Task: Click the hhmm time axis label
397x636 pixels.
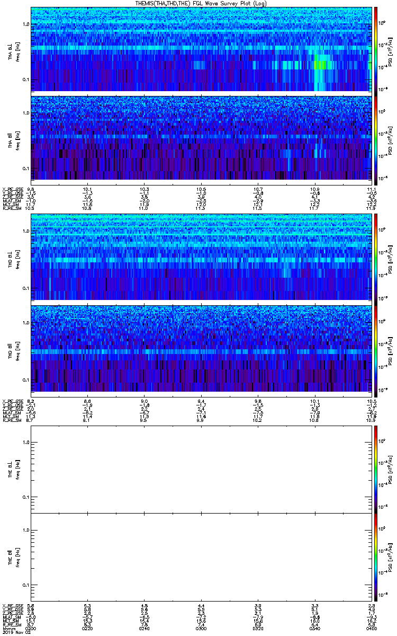Action: [8, 629]
